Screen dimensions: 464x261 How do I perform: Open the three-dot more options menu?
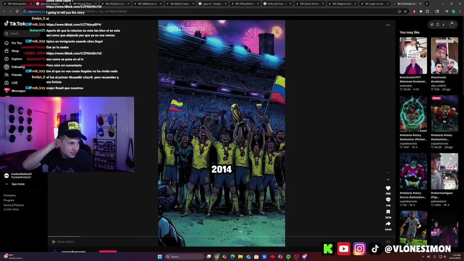(388, 25)
